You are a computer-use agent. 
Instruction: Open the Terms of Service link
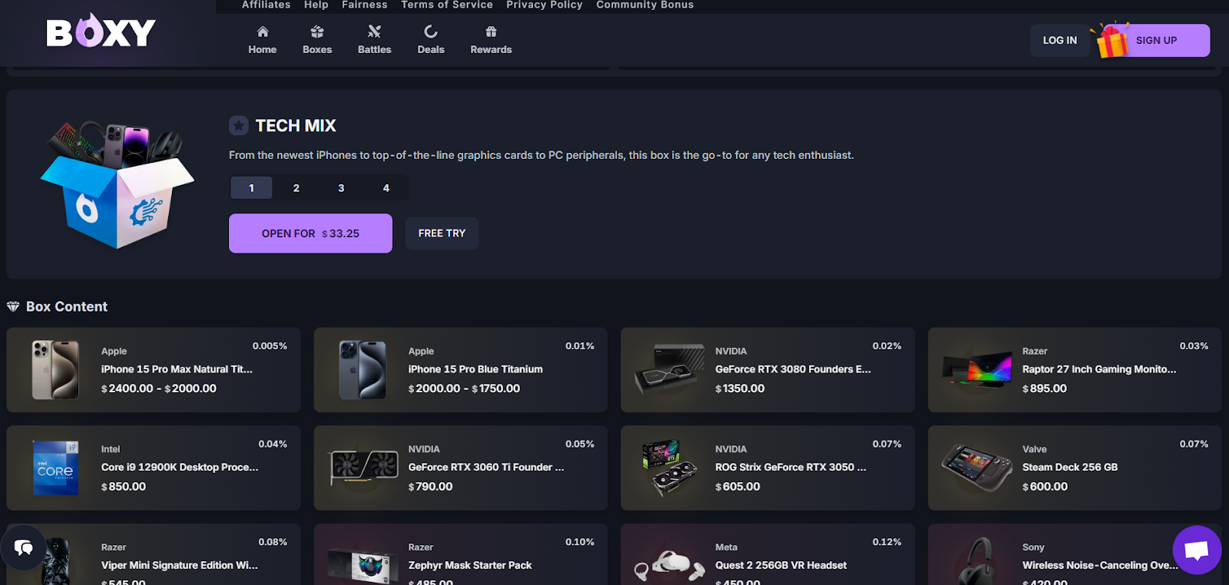[447, 5]
